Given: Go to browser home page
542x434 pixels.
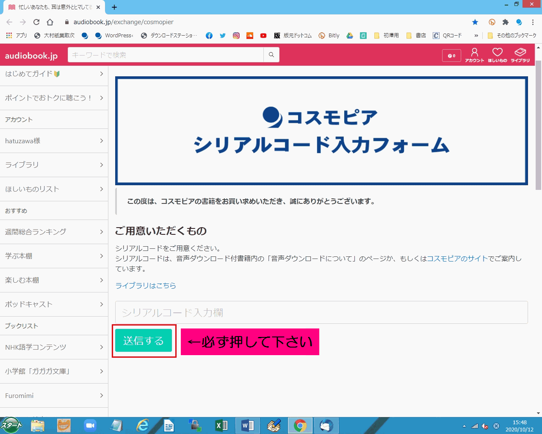Looking at the screenshot, I should [50, 22].
